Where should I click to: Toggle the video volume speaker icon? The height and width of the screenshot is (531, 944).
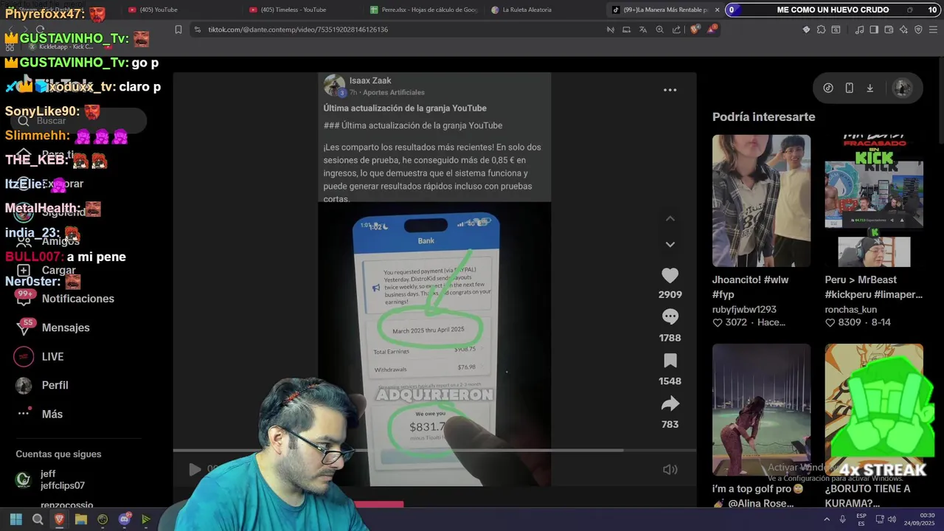(670, 469)
